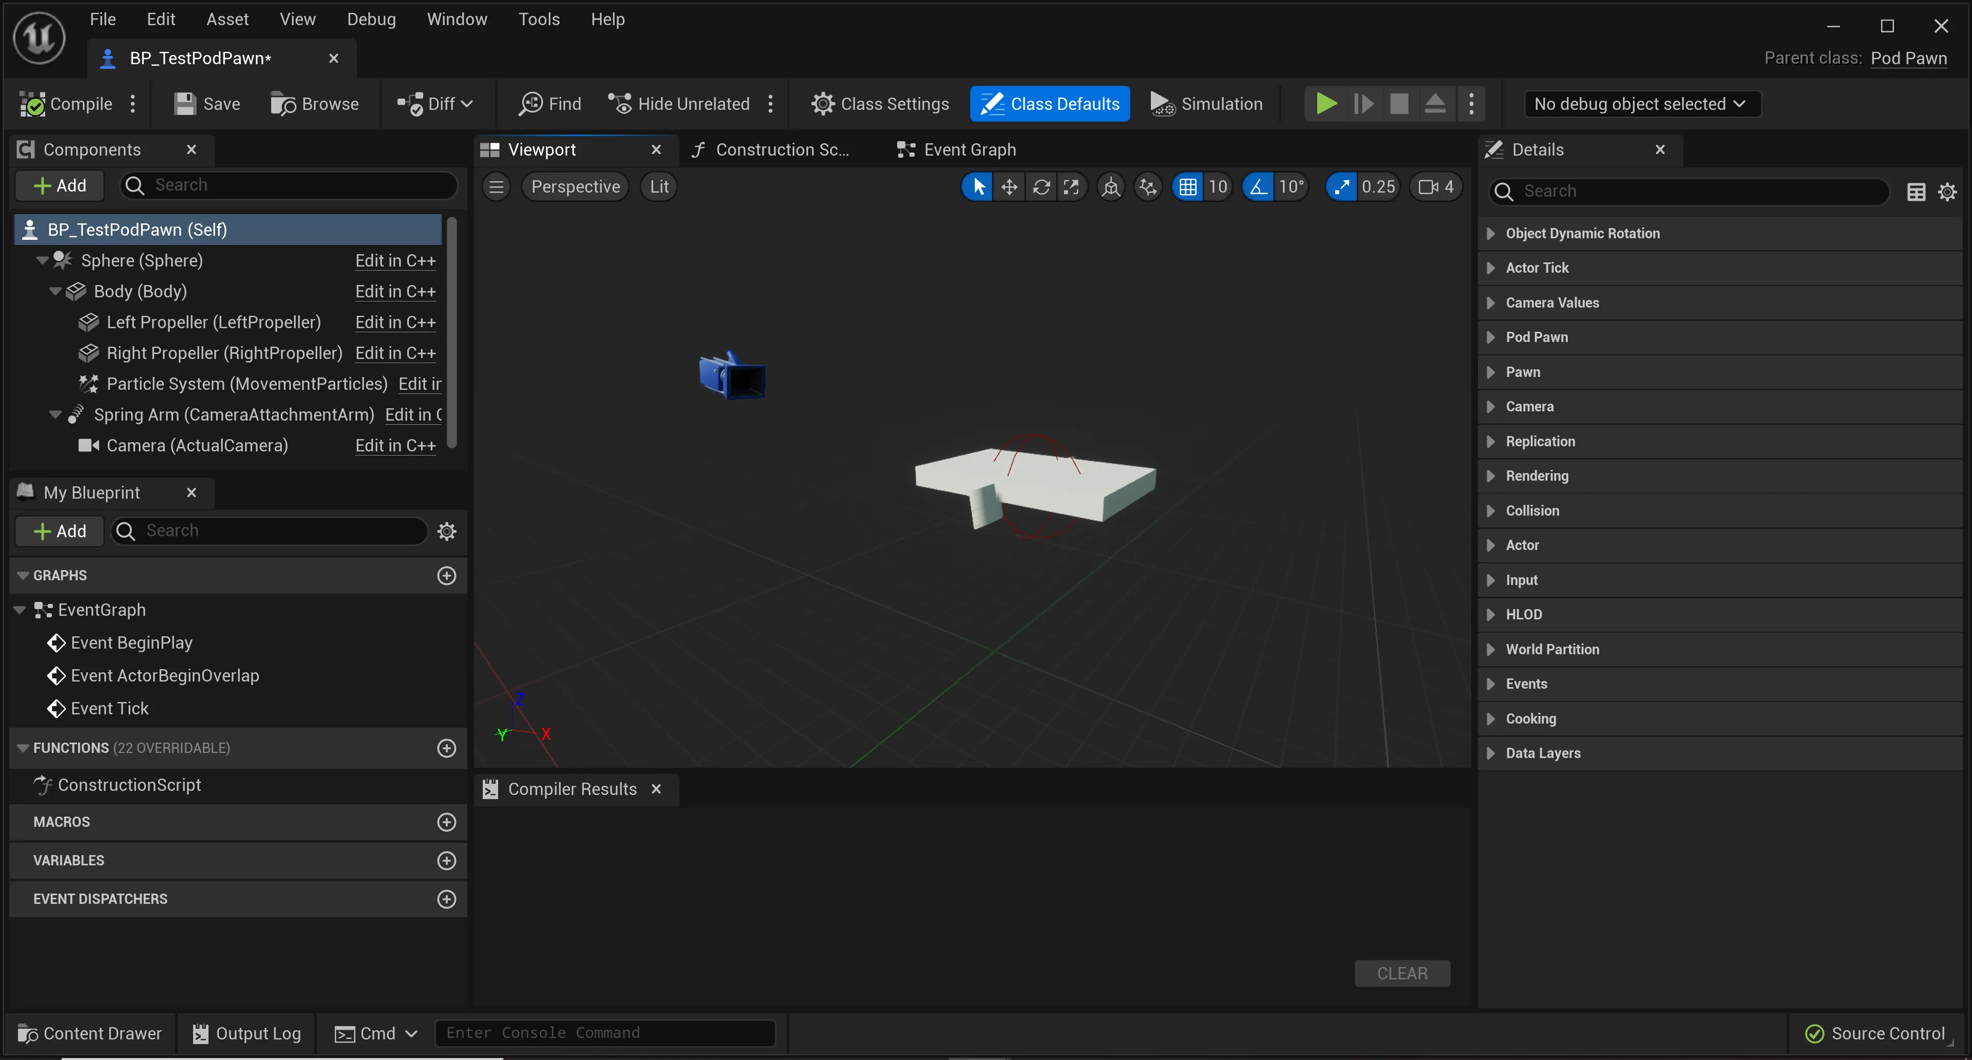Browse to asset in Content Browser
1972x1060 pixels.
pyautogui.click(x=315, y=104)
